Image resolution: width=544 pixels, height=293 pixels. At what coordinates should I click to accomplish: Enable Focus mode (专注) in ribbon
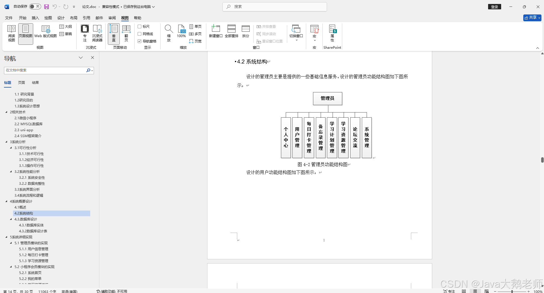(x=85, y=33)
